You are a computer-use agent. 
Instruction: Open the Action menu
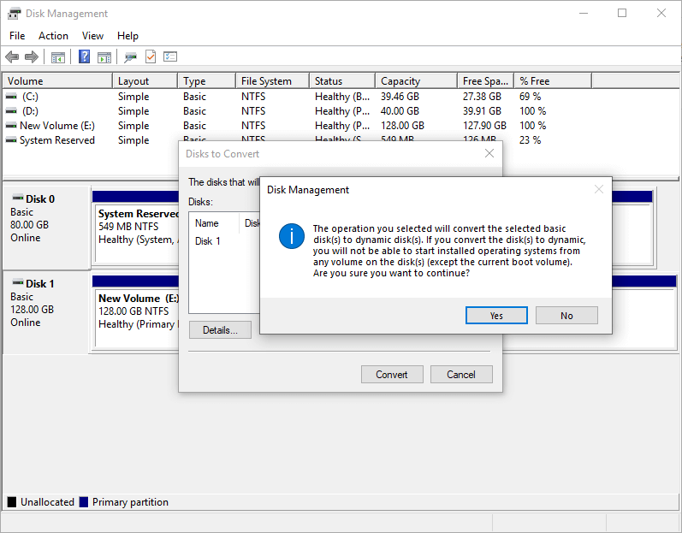(53, 36)
